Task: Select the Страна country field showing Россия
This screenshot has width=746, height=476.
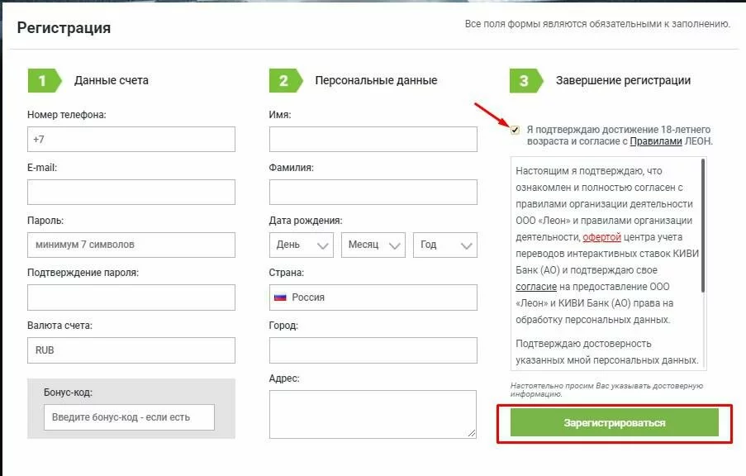Action: click(373, 297)
